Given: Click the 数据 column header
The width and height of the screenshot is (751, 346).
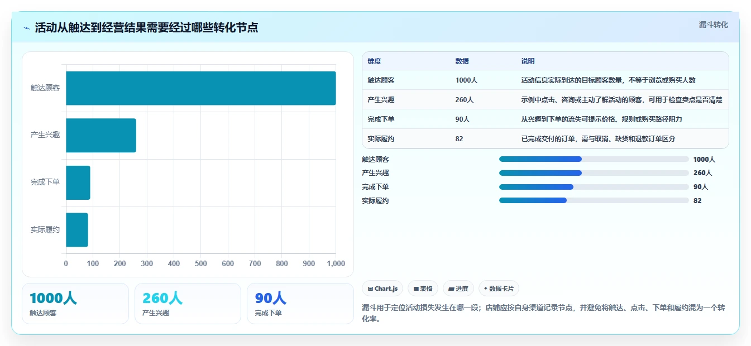Looking at the screenshot, I should [462, 61].
